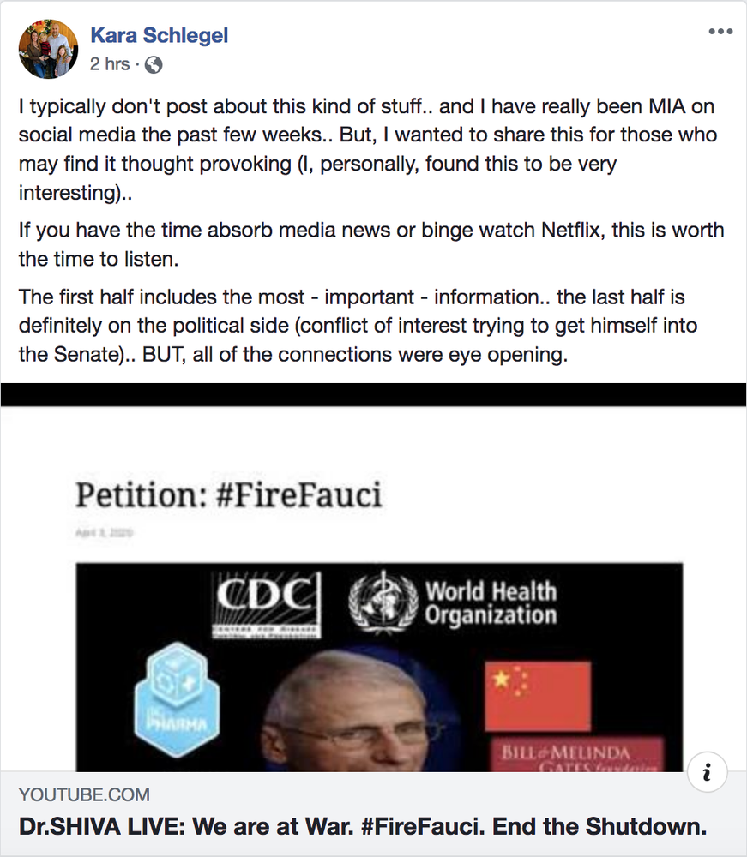The width and height of the screenshot is (747, 857).
Task: Click the globe public-audience icon
Action: coord(154,64)
